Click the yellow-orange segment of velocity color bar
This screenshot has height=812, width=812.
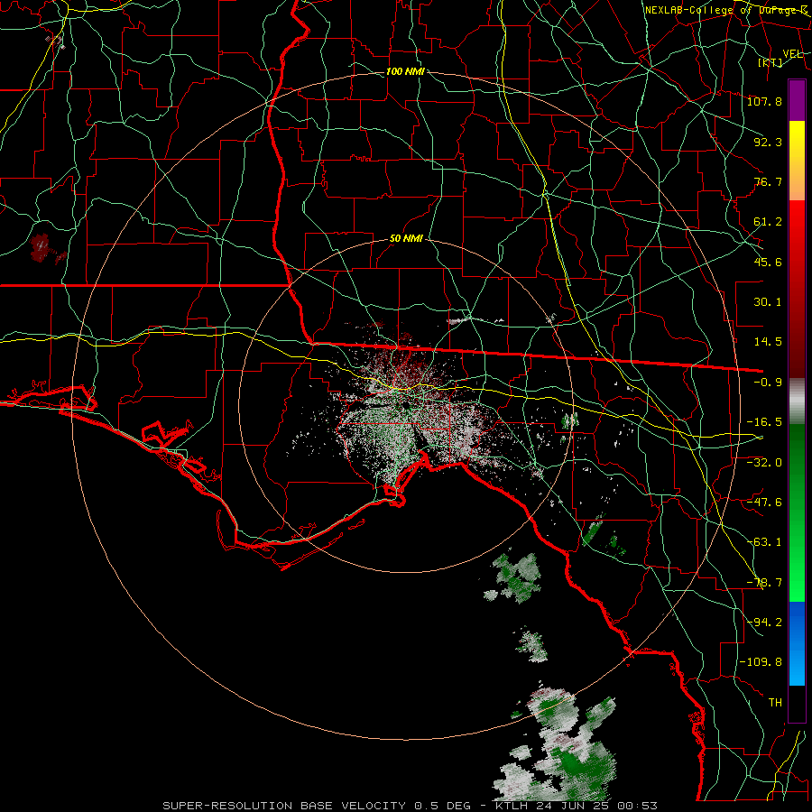pos(797,161)
